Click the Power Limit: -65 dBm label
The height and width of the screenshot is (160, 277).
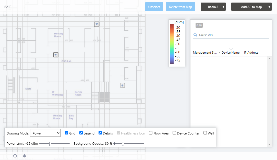pyautogui.click(x=22, y=144)
